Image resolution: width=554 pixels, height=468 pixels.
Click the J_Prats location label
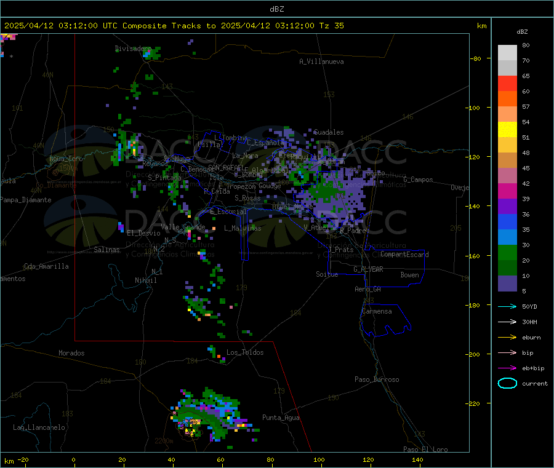click(x=340, y=249)
